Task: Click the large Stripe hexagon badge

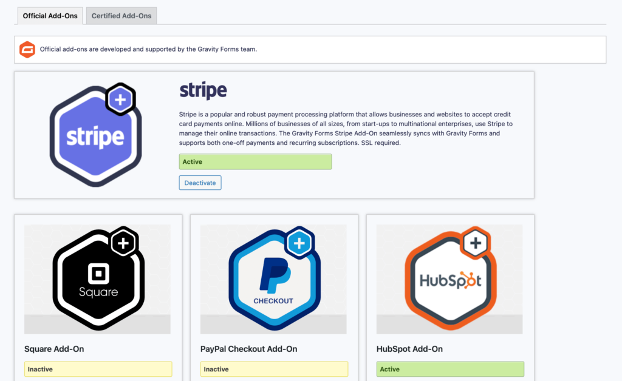Action: tap(95, 137)
